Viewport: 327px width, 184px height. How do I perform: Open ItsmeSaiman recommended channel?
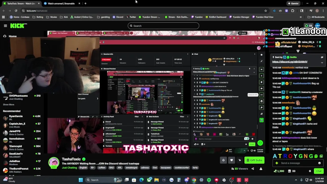[x=22, y=140]
